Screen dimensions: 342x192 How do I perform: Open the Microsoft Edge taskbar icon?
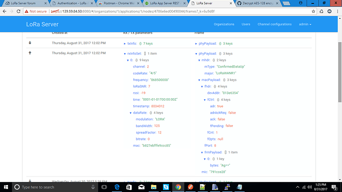coord(117,187)
